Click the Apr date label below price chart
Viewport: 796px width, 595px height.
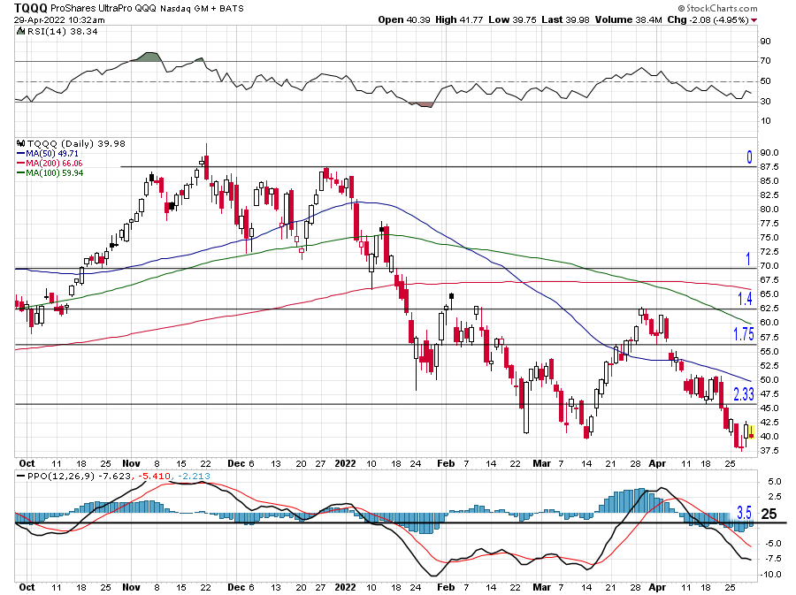pos(657,463)
